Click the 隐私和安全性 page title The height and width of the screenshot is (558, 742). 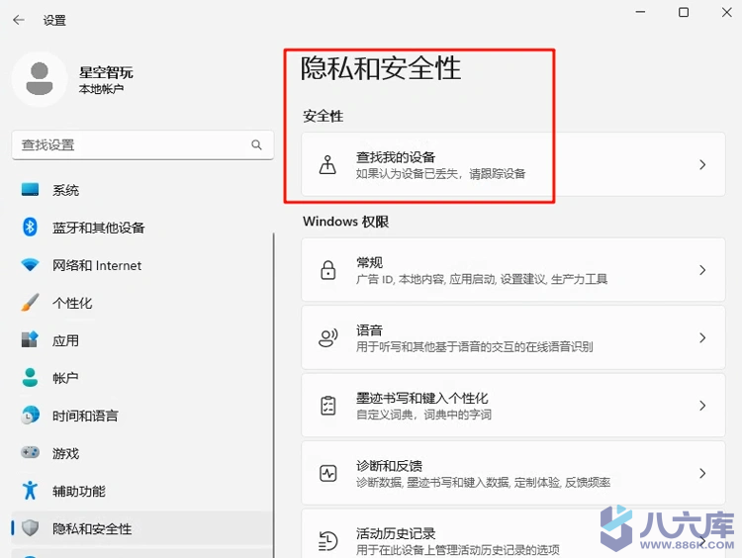click(x=381, y=68)
